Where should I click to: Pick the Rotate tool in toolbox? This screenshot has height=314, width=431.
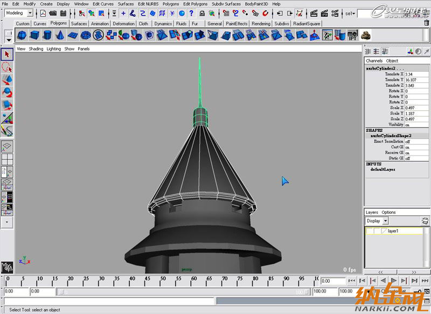pyautogui.click(x=7, y=92)
